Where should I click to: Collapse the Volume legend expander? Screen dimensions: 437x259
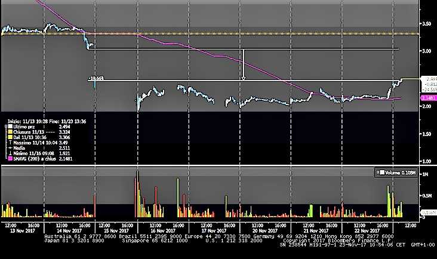pos(378,172)
